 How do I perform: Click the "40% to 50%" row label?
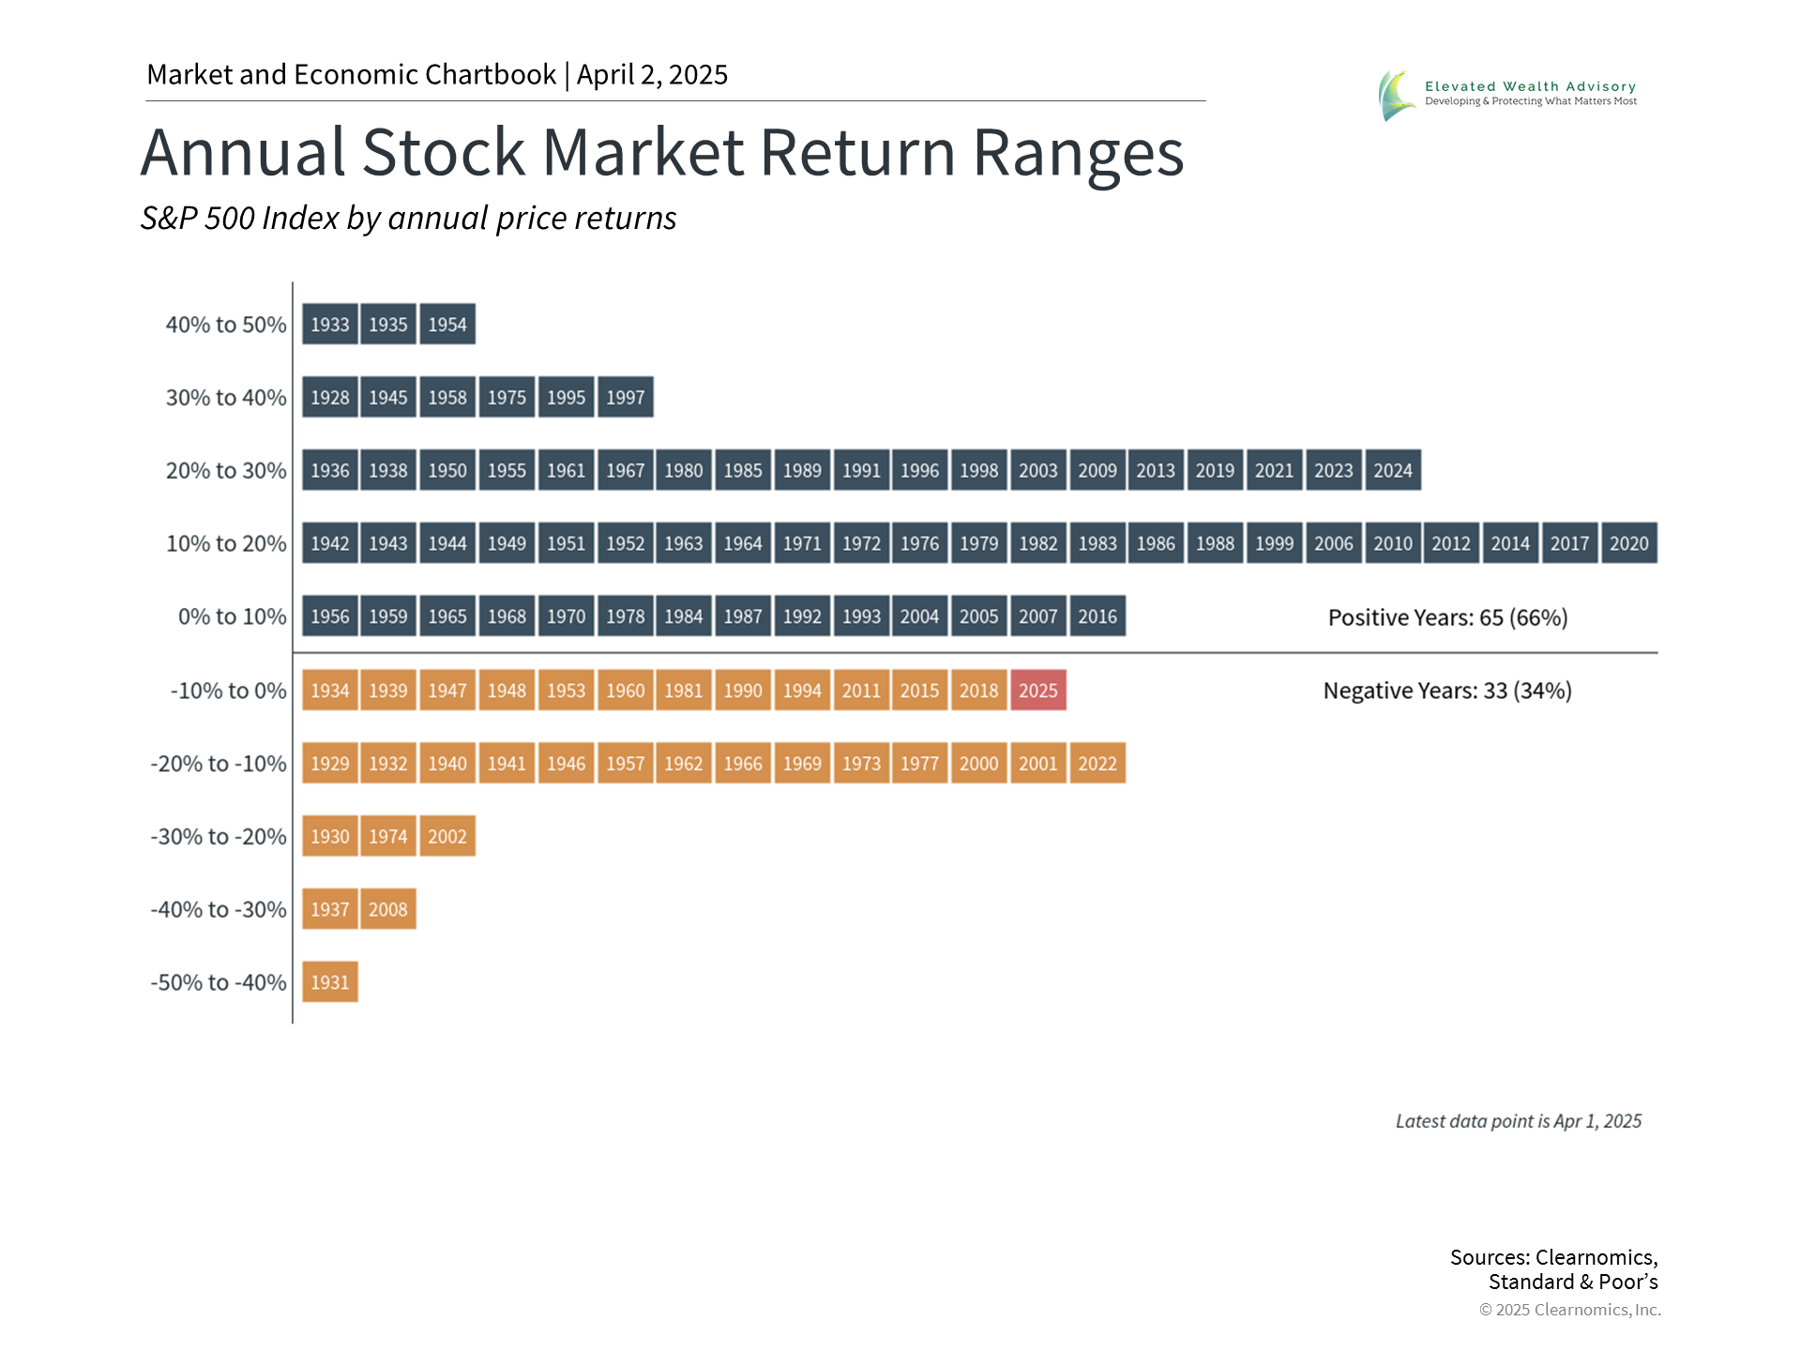click(x=226, y=325)
